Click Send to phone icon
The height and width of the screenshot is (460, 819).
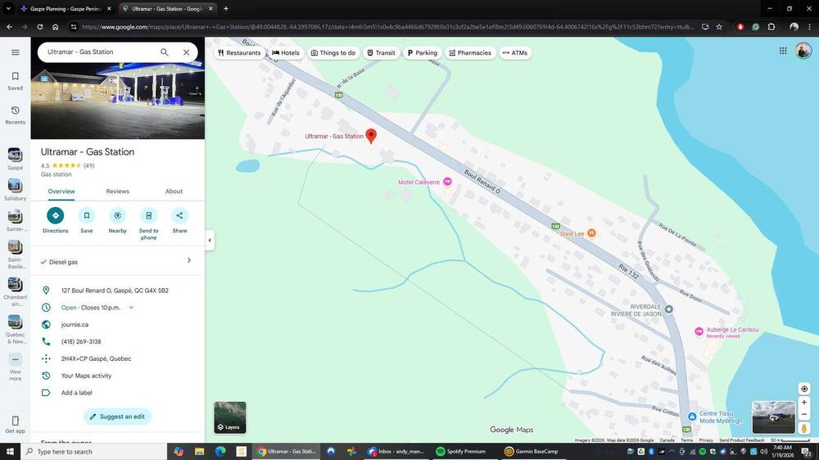(x=148, y=216)
